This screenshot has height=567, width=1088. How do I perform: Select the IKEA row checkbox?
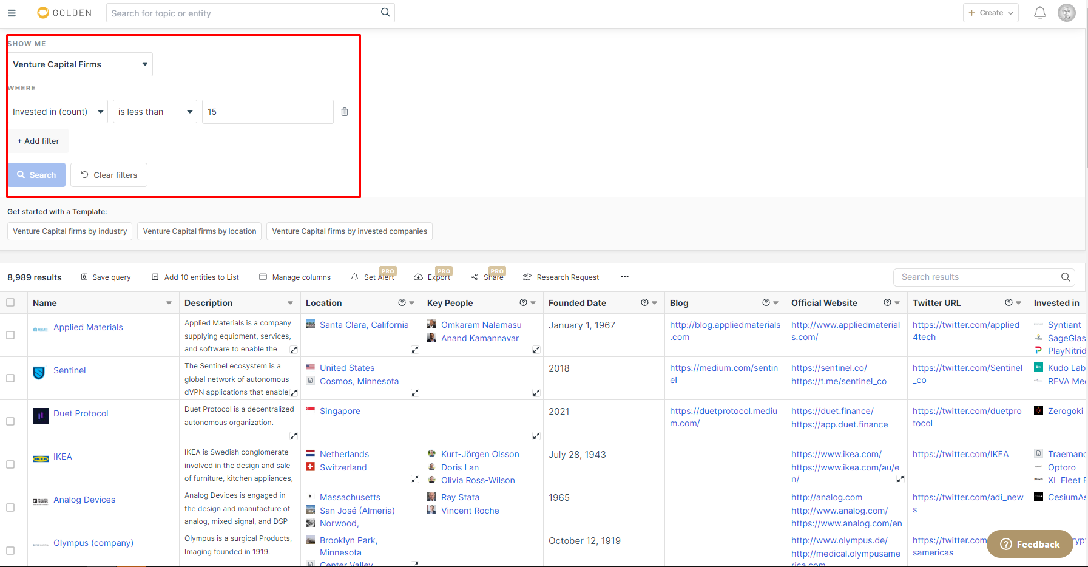click(10, 464)
